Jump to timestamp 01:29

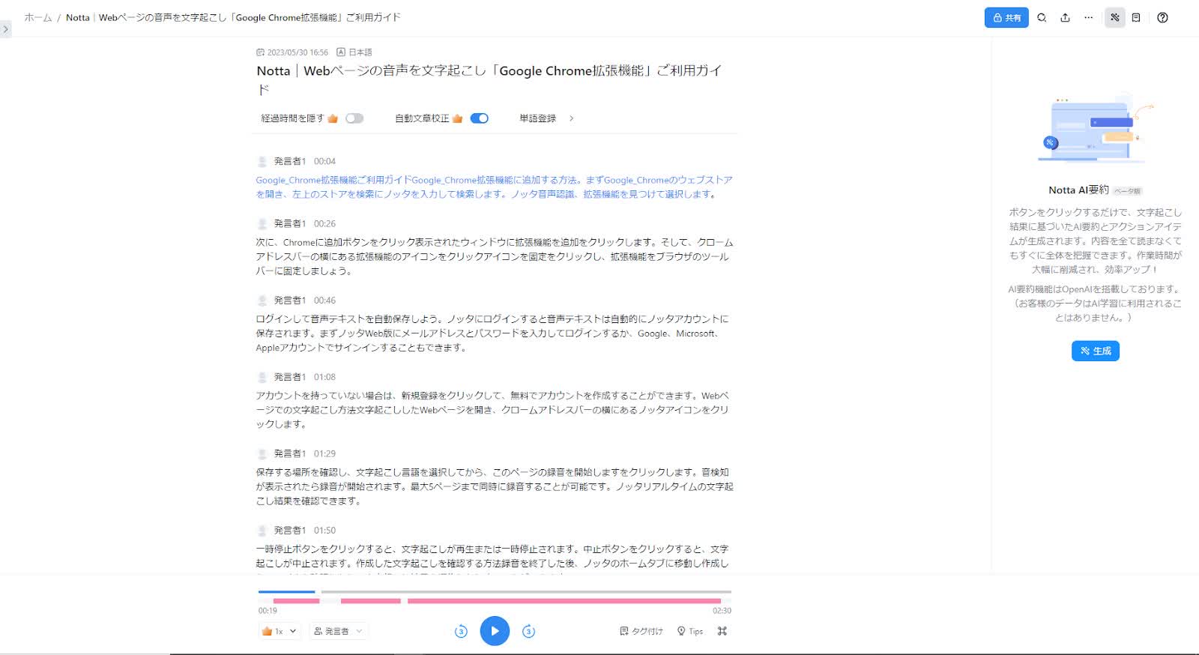click(324, 453)
